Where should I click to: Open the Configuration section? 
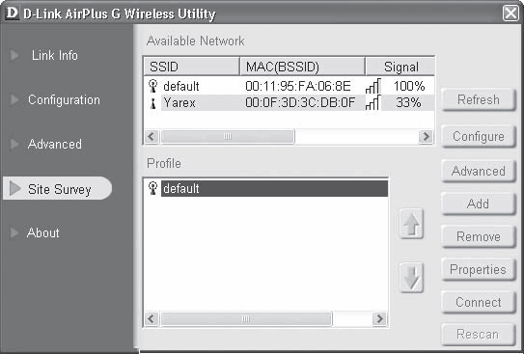(64, 100)
